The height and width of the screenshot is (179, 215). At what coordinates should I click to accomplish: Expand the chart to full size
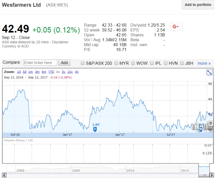(209, 73)
